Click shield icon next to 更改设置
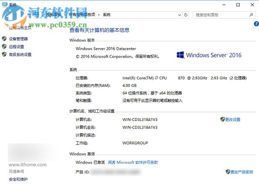Image resolution: width=259 pixels, height=188 pixels. (x=223, y=119)
